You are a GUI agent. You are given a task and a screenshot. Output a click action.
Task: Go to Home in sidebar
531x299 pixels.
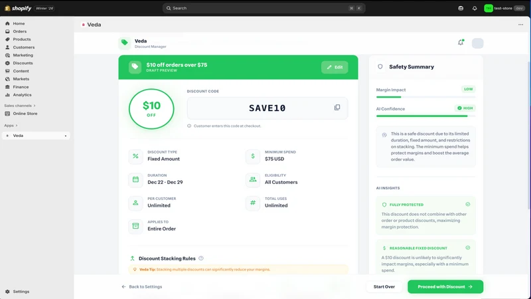19,23
